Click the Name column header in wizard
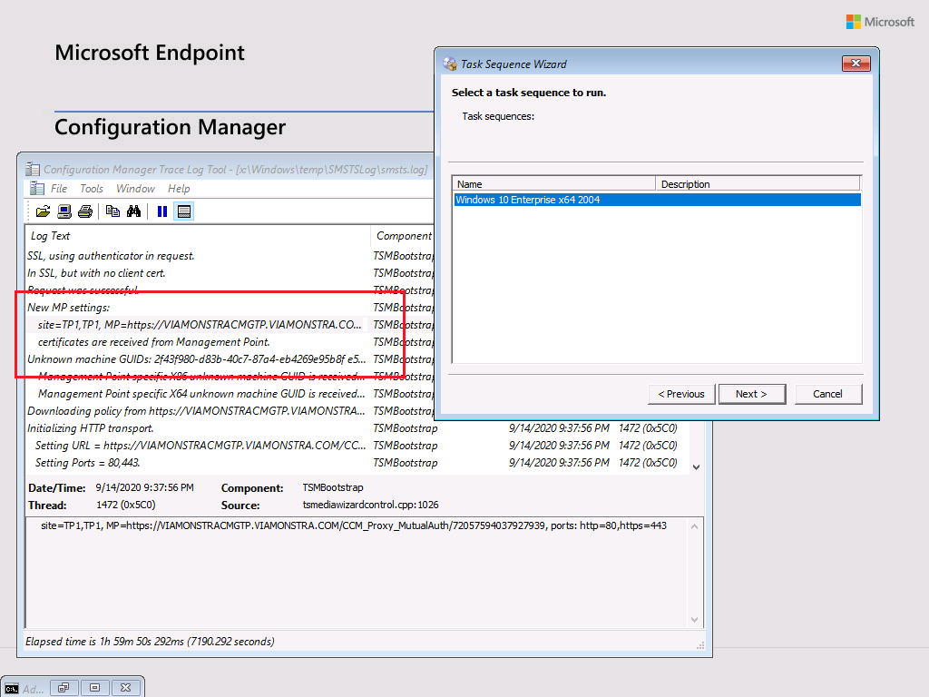The width and height of the screenshot is (929, 697). (554, 183)
